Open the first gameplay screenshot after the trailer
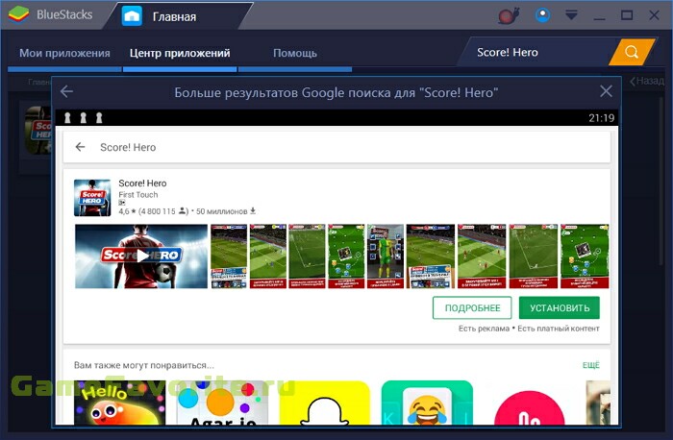Viewport: 673px width, 440px height. pos(229,256)
